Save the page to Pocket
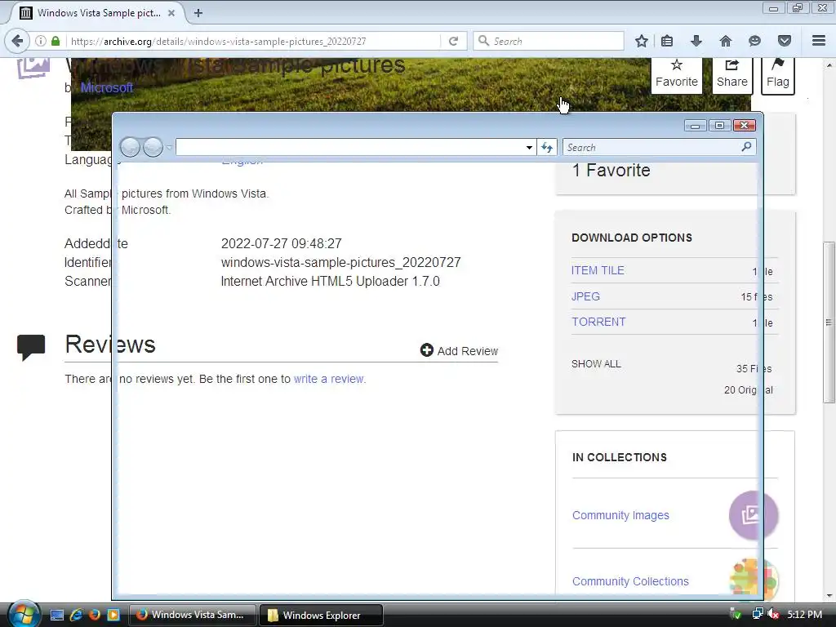Image resolution: width=836 pixels, height=627 pixels. tap(785, 41)
